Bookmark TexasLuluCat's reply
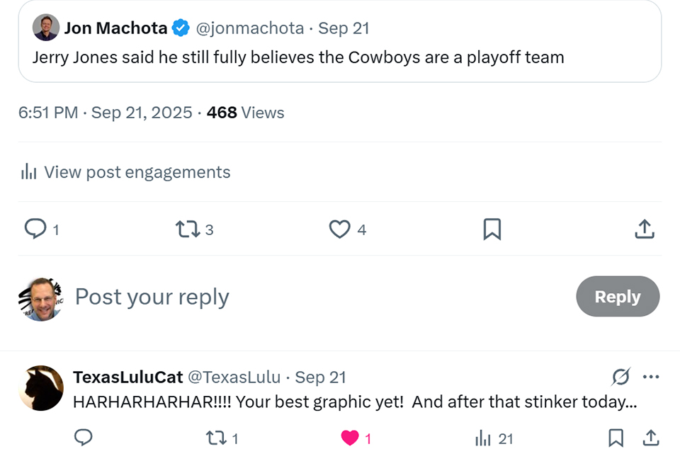Image resolution: width=680 pixels, height=466 pixels. 616,438
